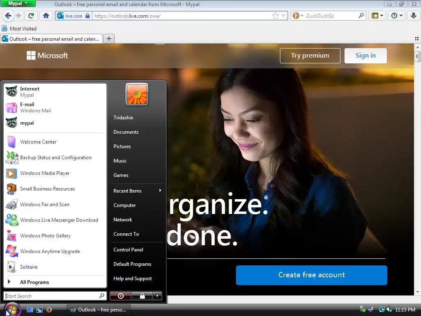Viewport: 421px width, 316px height.
Task: Open Switch between windows quick launch icon
Action: 39,310
